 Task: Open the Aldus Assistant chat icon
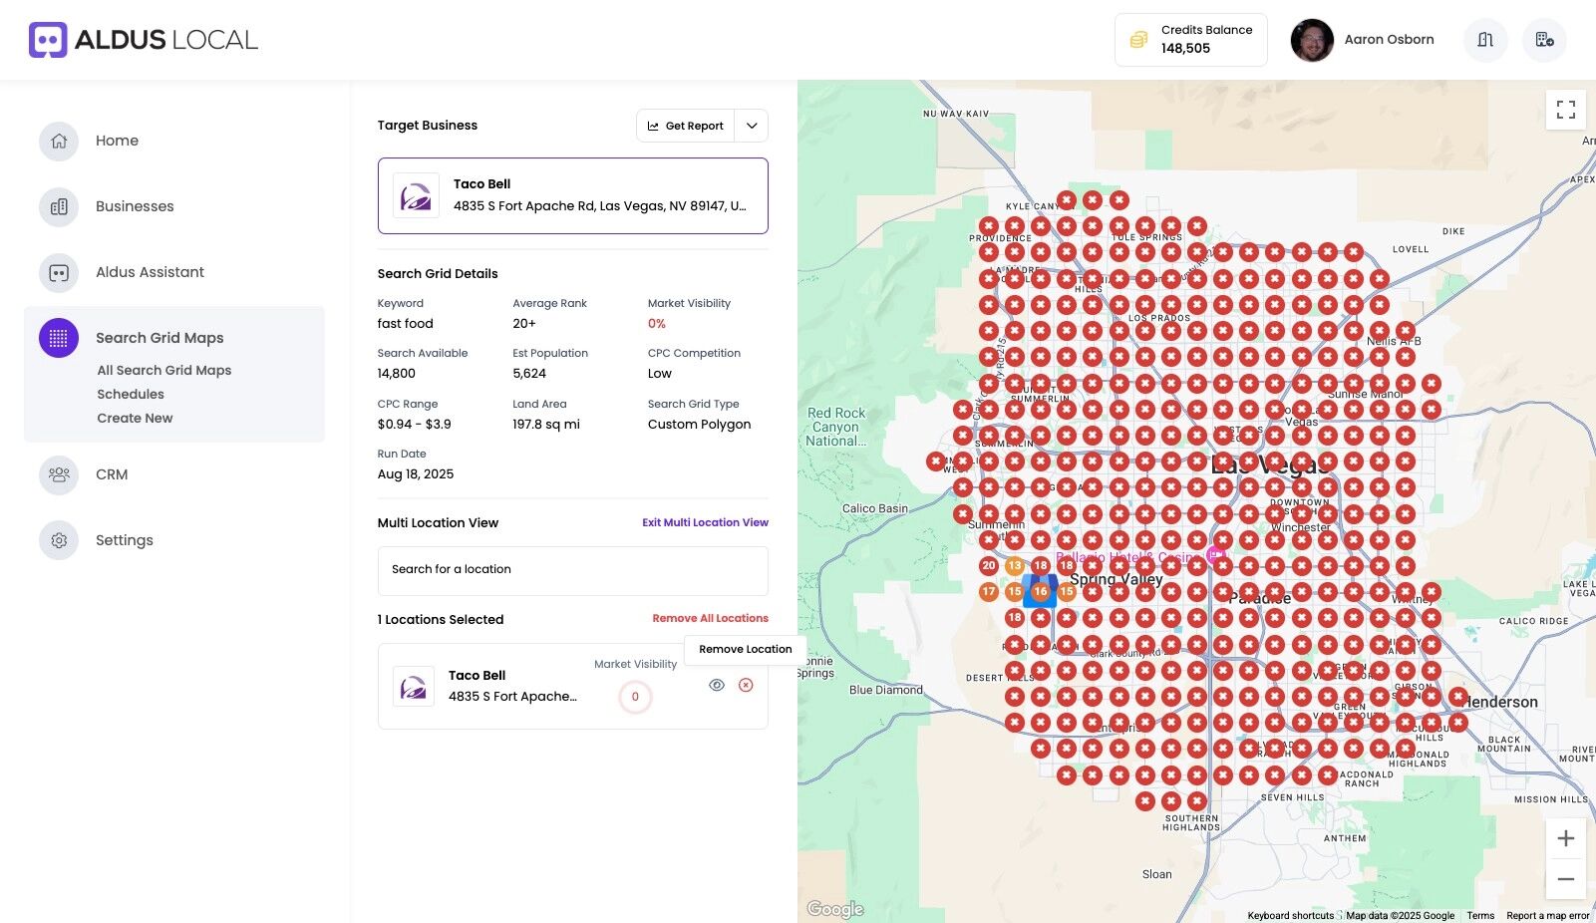point(59,272)
